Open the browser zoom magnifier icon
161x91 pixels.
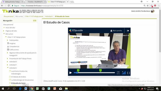pyautogui.click(x=144, y=6)
